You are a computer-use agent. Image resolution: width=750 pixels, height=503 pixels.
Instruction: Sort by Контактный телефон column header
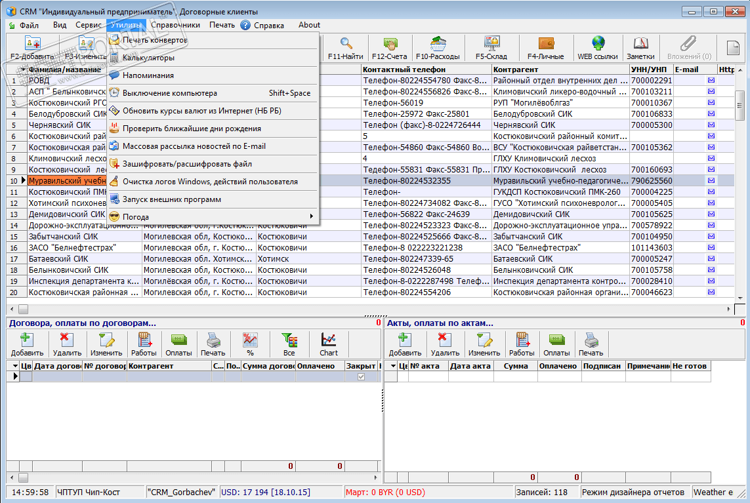[426, 70]
